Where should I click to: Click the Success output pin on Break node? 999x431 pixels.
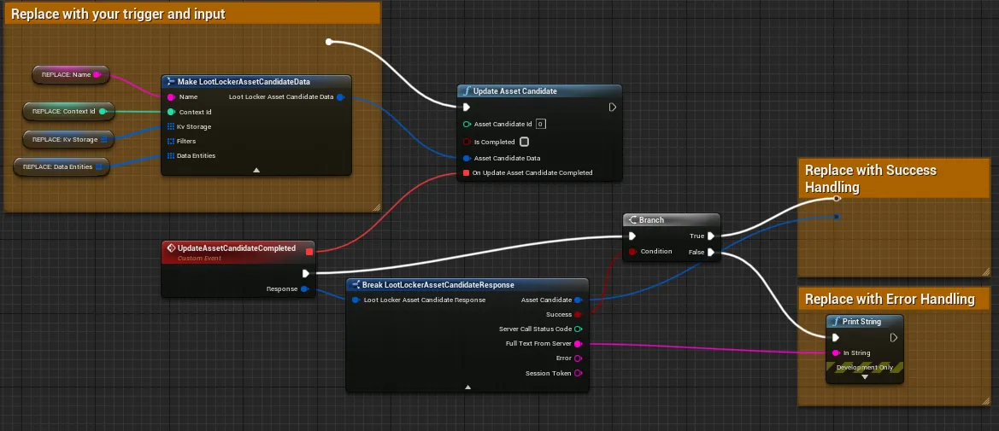(578, 314)
